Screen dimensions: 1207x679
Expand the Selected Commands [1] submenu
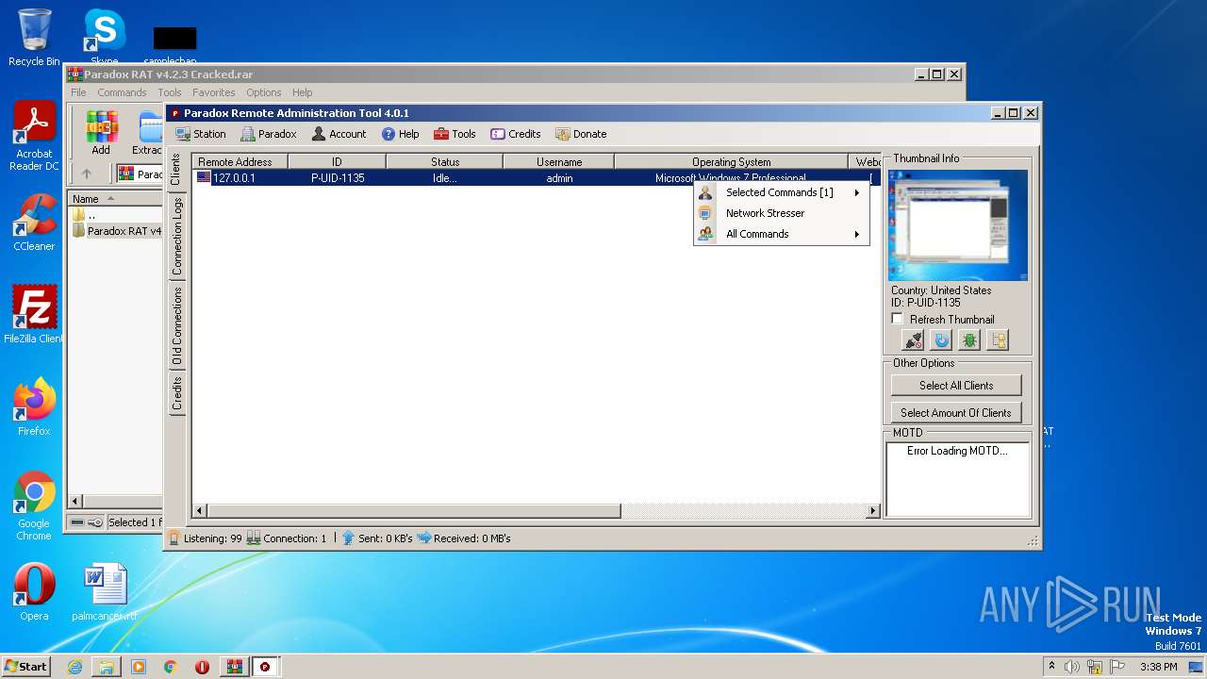click(782, 192)
